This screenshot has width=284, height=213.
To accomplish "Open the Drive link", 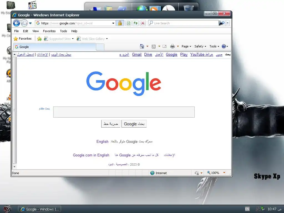I will (x=148, y=55).
